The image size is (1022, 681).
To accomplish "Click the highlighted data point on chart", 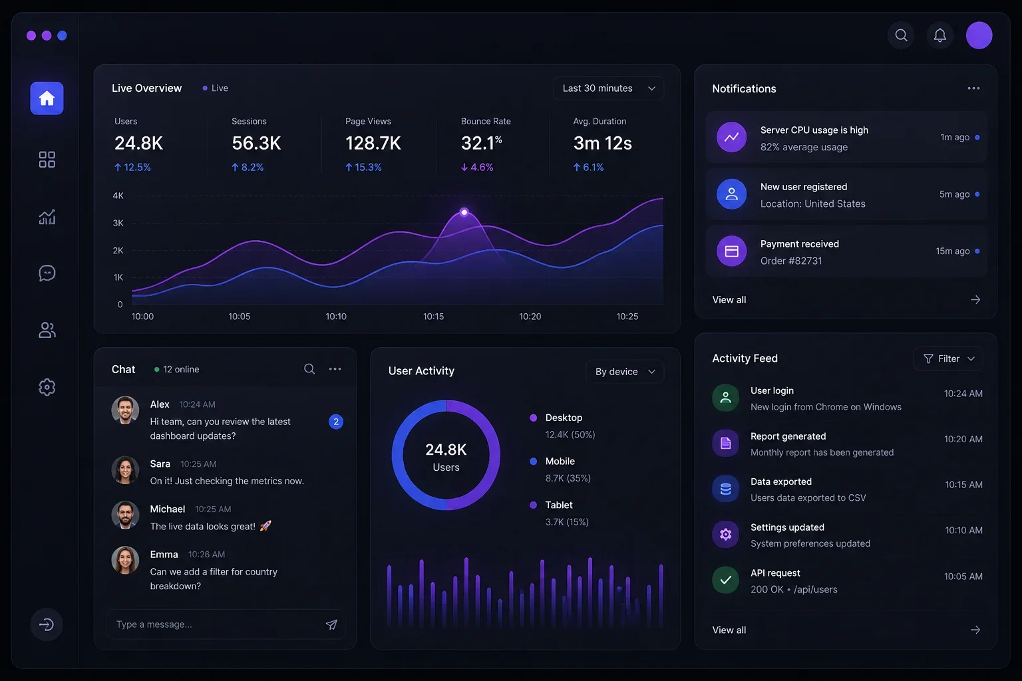I will tap(464, 212).
